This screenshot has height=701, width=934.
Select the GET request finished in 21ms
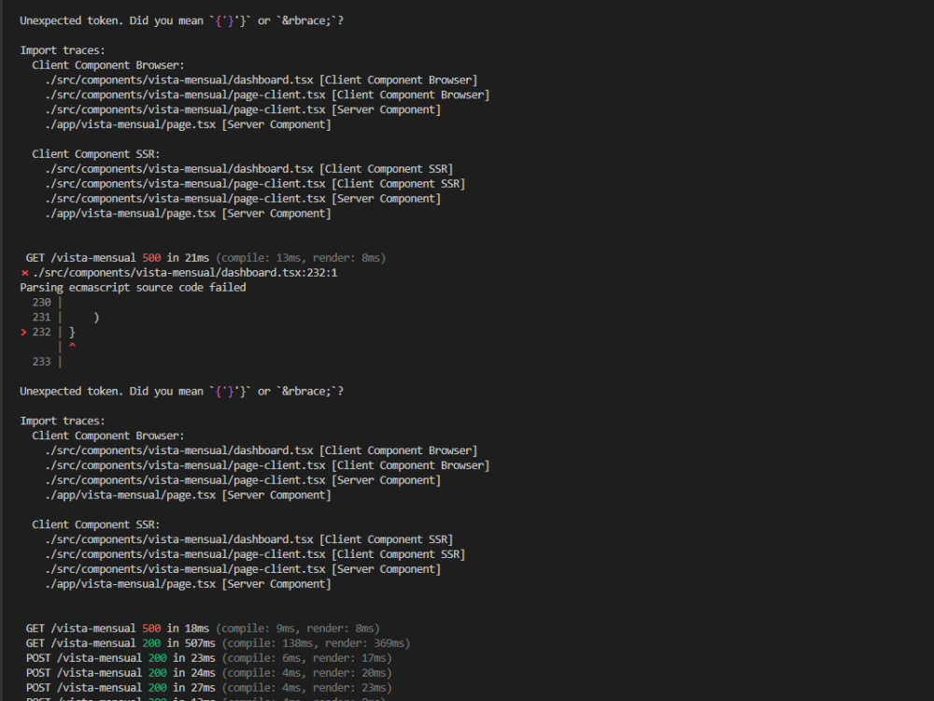pyautogui.click(x=205, y=258)
